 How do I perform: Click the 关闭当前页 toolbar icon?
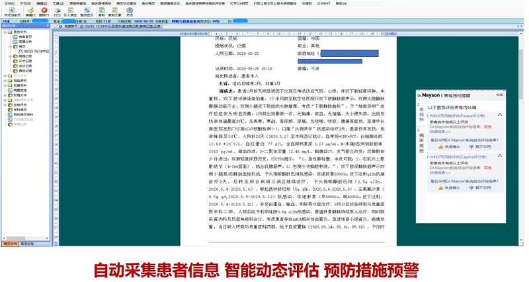pos(13,12)
